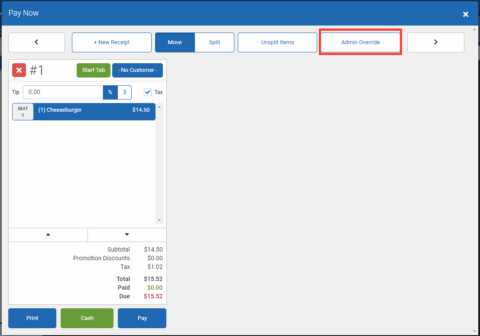
Task: Close the Pay Now dialog with the X icon
Action: 466,14
